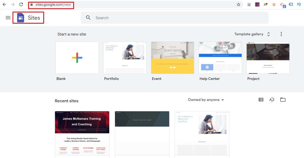Choose the Project template thumbnail

click(x=268, y=58)
